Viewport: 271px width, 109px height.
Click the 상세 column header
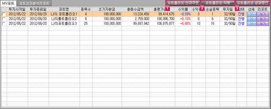pos(251,9)
